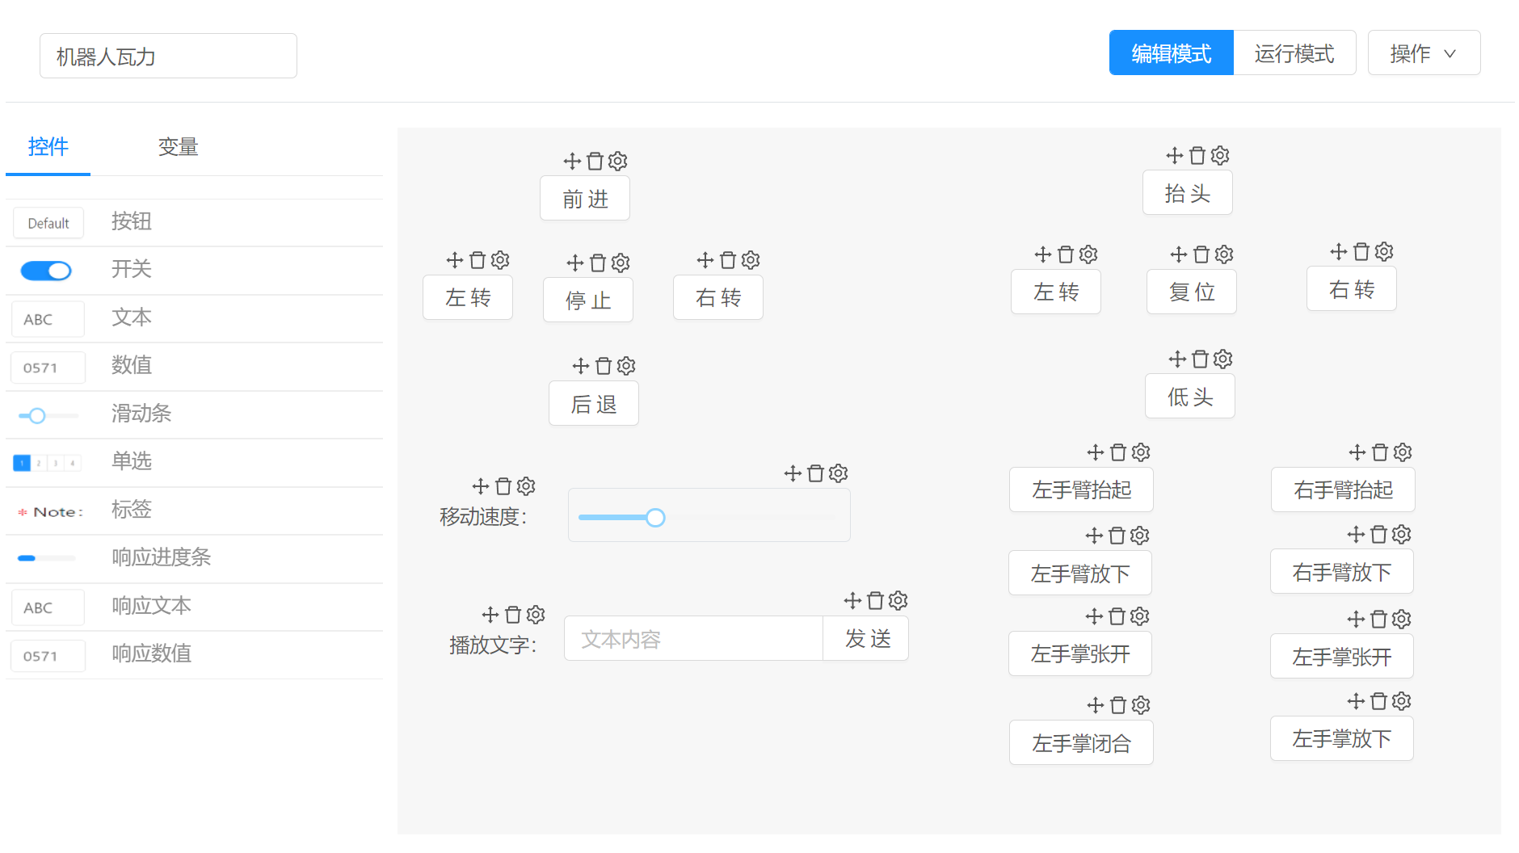Delete the 前进 button with trash icon

pos(595,162)
